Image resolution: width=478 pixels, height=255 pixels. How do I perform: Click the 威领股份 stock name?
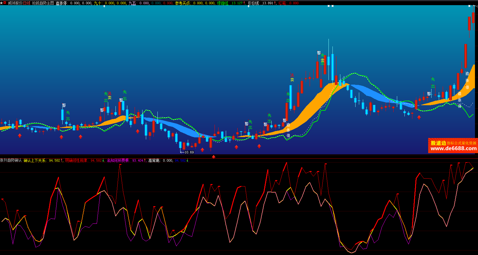(15, 3)
